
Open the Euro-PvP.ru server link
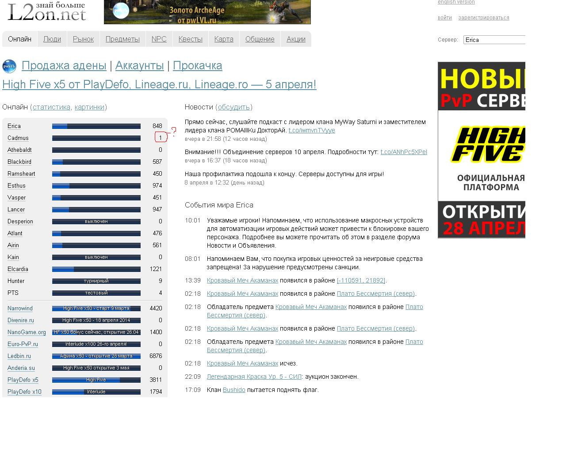tap(23, 344)
